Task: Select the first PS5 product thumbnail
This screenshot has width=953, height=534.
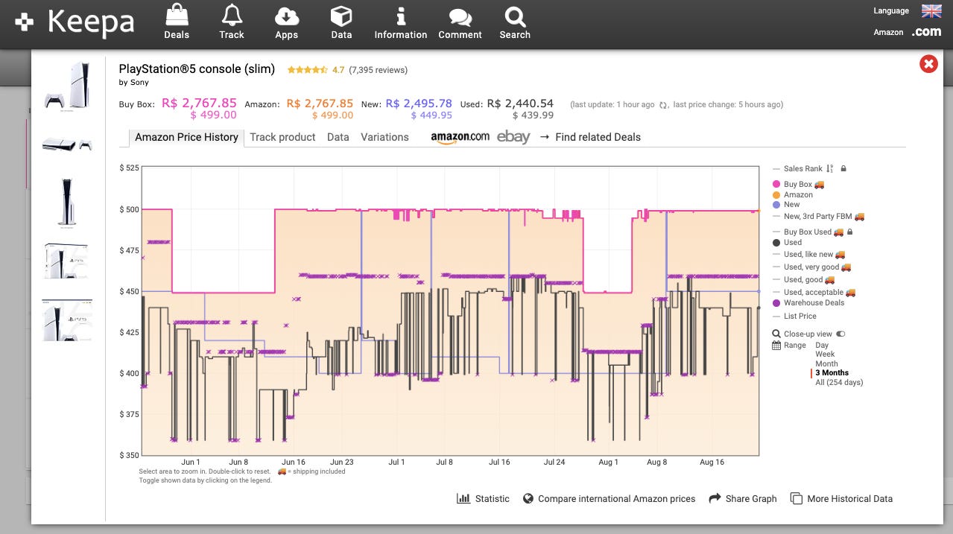Action: (68, 86)
